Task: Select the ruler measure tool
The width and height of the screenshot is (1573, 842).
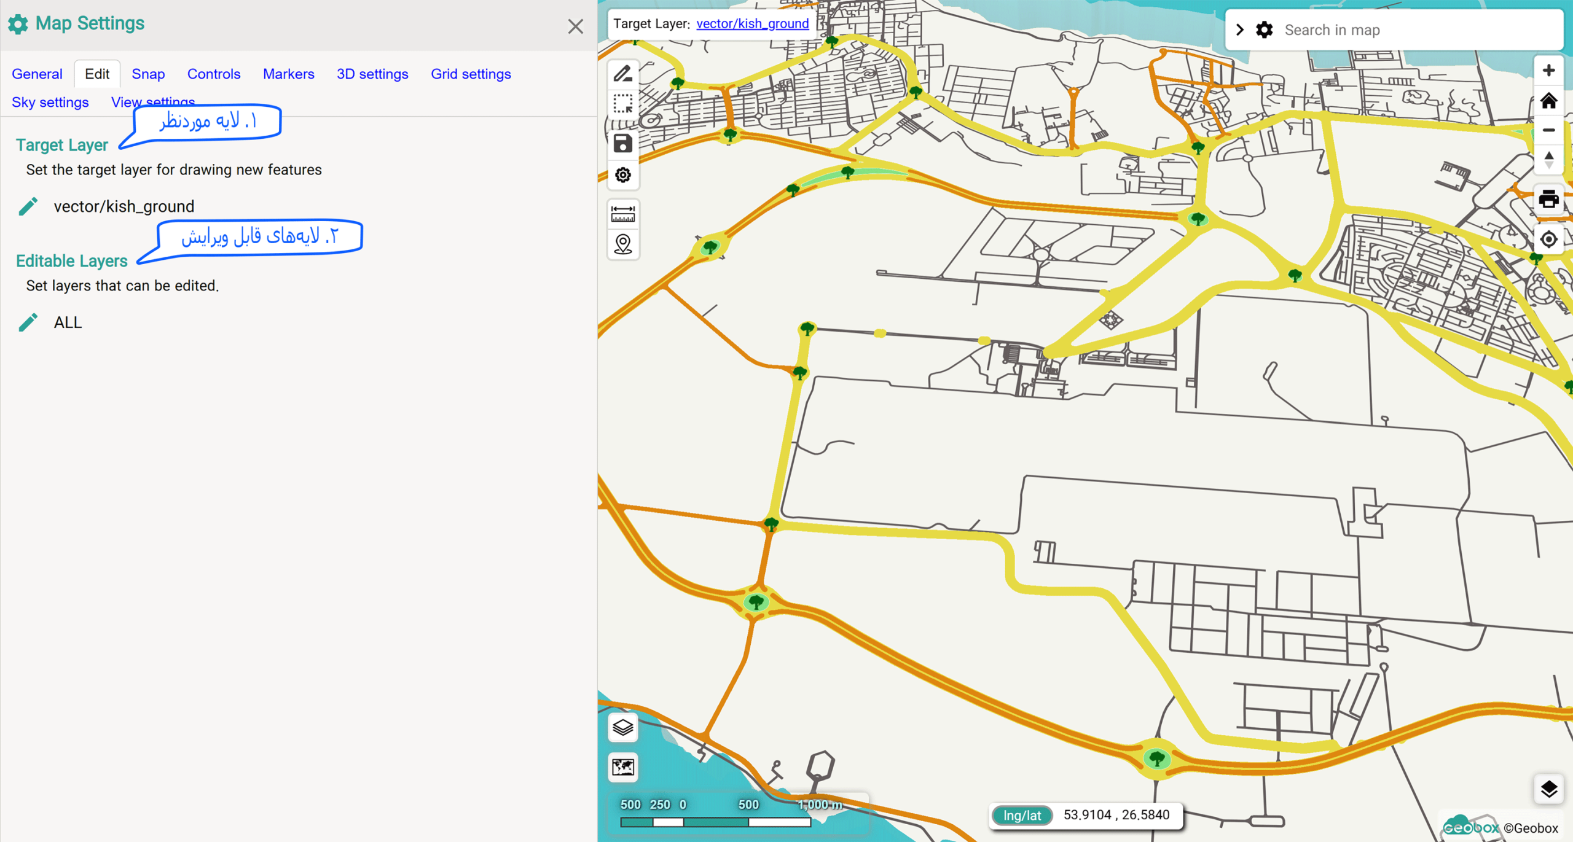Action: 622,214
